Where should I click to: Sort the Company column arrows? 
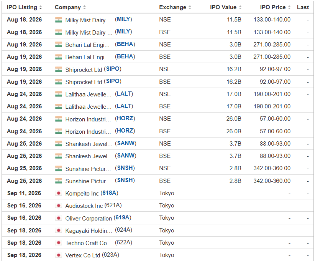click(x=84, y=7)
